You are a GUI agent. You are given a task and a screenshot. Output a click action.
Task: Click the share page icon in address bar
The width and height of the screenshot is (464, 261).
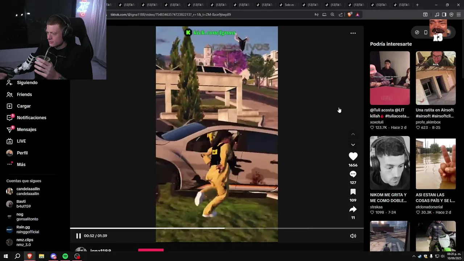pos(341,14)
